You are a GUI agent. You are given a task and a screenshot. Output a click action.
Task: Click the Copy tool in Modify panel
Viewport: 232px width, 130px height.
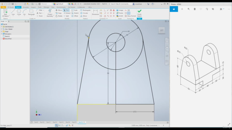point(59,13)
